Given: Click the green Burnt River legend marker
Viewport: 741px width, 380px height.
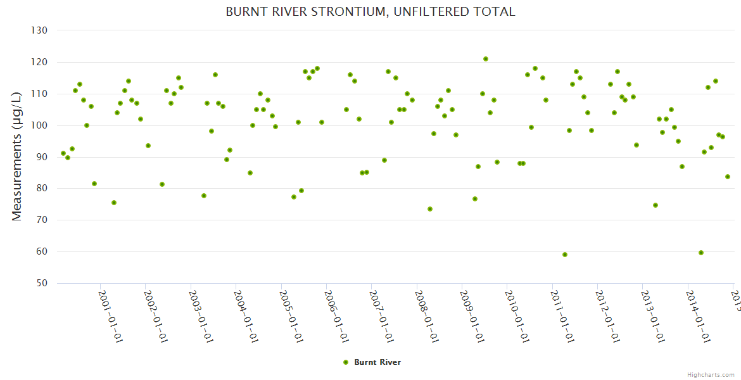Looking at the screenshot, I should pos(345,362).
